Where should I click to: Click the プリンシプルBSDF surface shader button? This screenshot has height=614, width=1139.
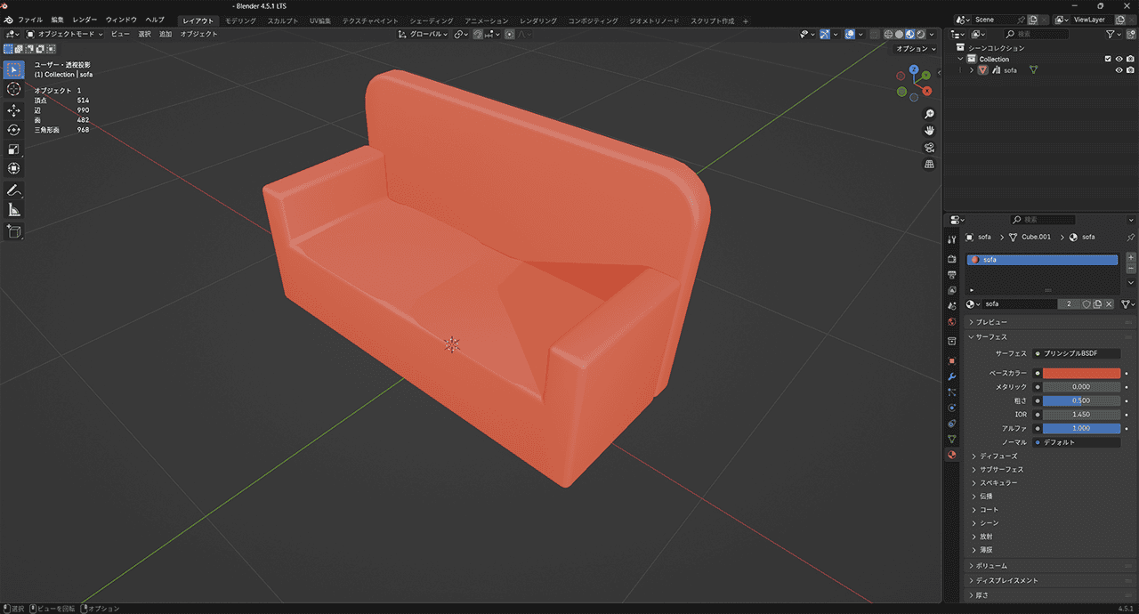1077,353
